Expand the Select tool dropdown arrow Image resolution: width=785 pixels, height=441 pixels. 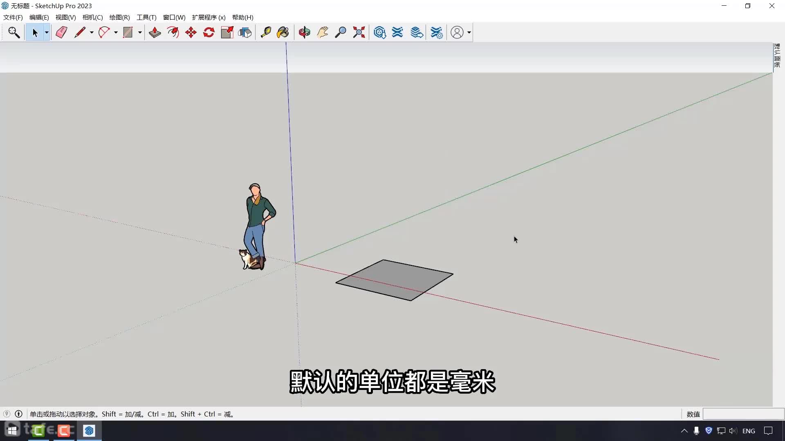click(47, 33)
